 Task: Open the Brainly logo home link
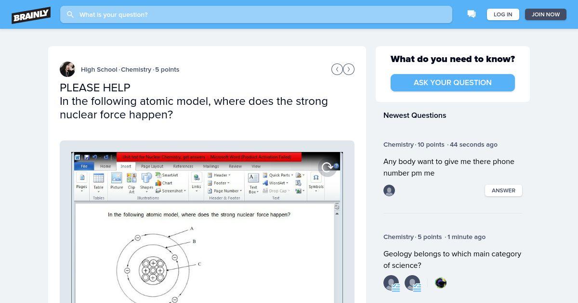[x=31, y=15]
